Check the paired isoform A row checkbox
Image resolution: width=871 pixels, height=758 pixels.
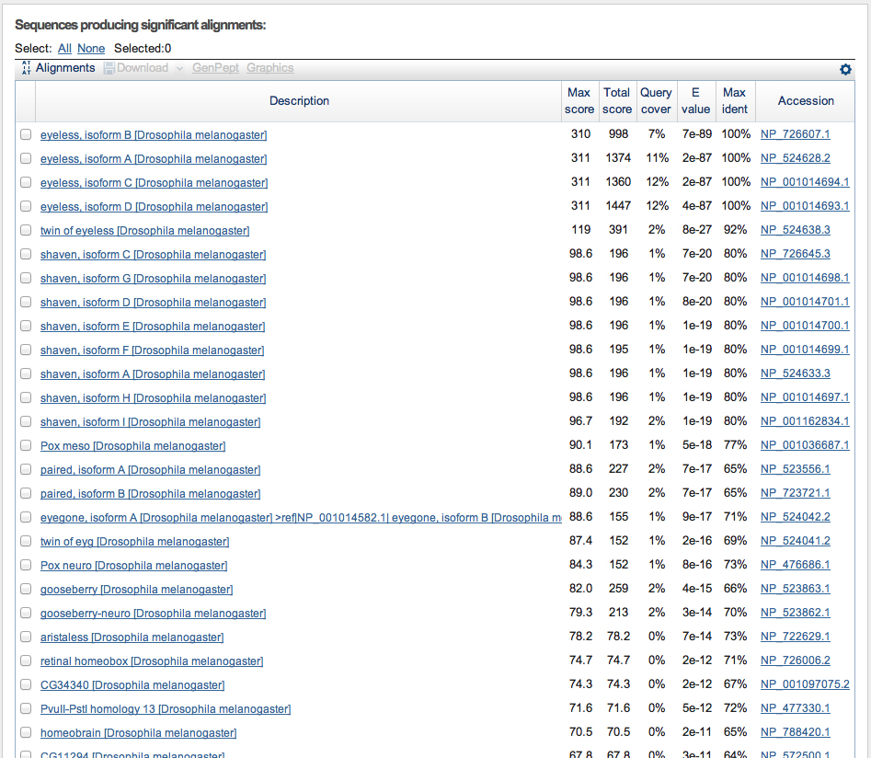[x=26, y=469]
